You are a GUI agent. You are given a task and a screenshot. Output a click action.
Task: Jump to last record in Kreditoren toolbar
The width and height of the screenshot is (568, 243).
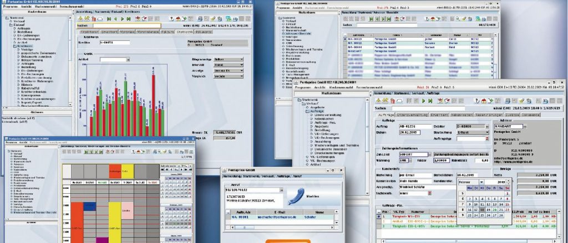click(129, 18)
